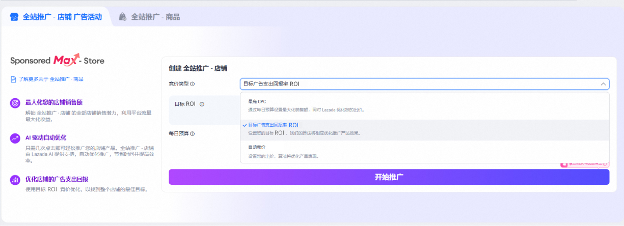Click the 竞价类型 label
Image resolution: width=624 pixels, height=226 pixels.
click(x=179, y=84)
